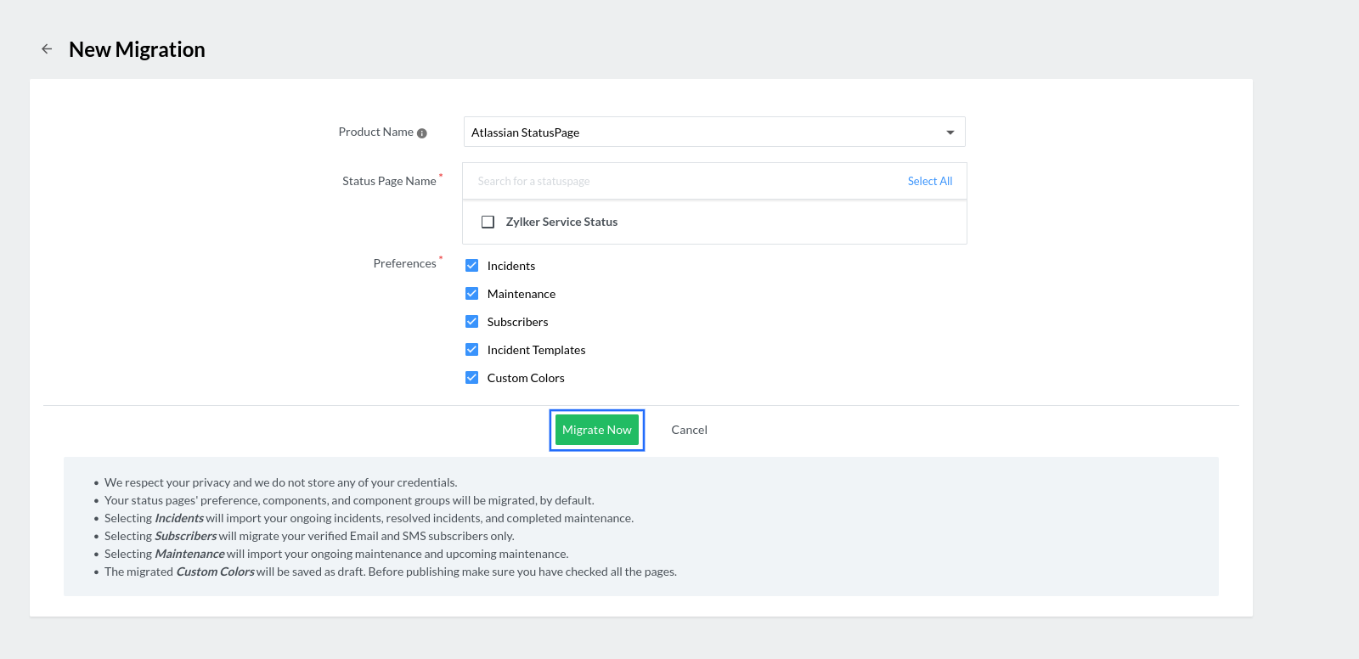Disable the Maintenance preference checkbox
Viewport: 1359px width, 659px height.
(x=472, y=294)
